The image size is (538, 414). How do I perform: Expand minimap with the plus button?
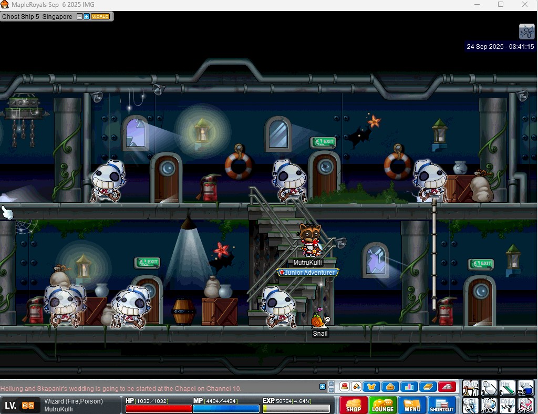point(87,16)
